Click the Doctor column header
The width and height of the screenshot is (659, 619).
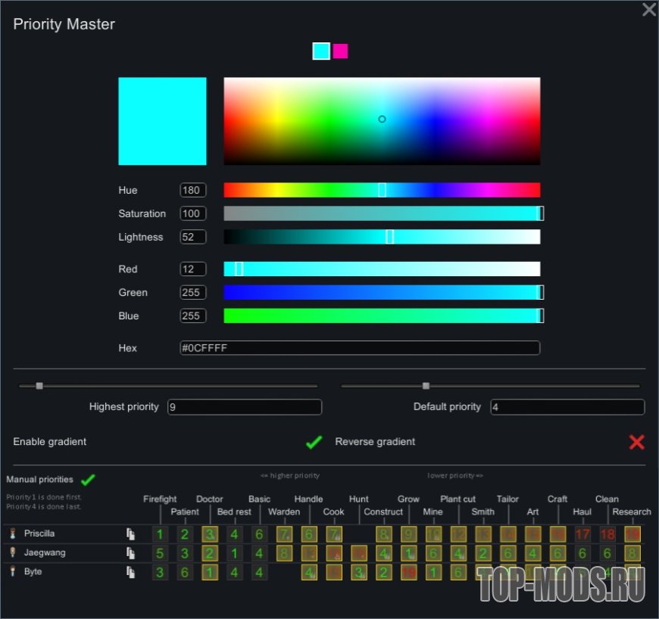[x=210, y=499]
